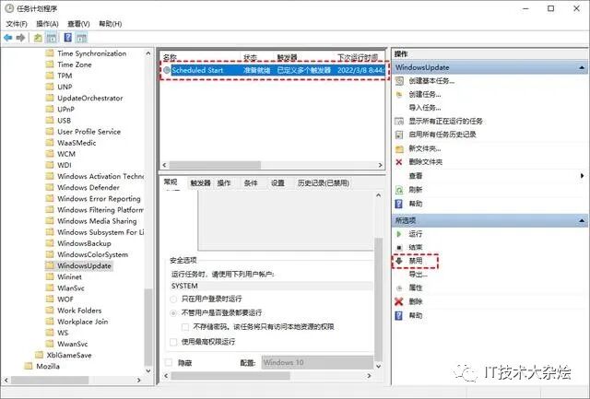Open the 配置 Windows 10 combo box

coord(317,362)
